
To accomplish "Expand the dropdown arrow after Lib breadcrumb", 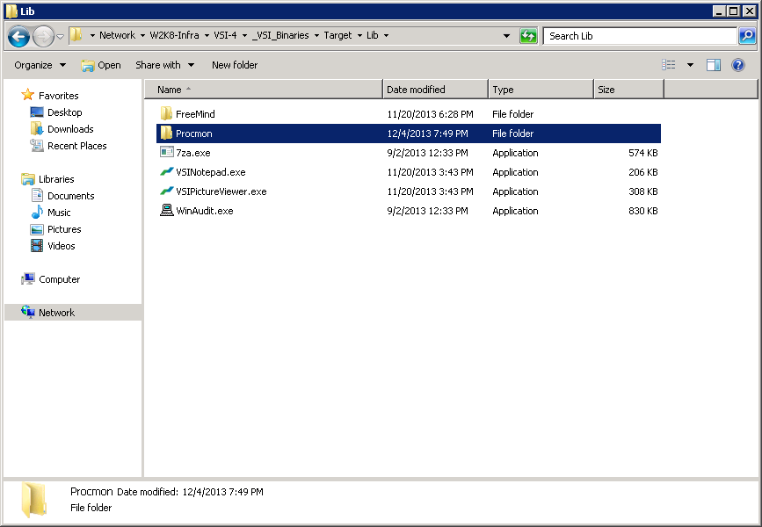I will point(386,35).
